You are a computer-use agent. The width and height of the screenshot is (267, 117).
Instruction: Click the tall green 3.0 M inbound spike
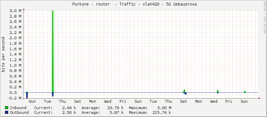click(x=53, y=51)
